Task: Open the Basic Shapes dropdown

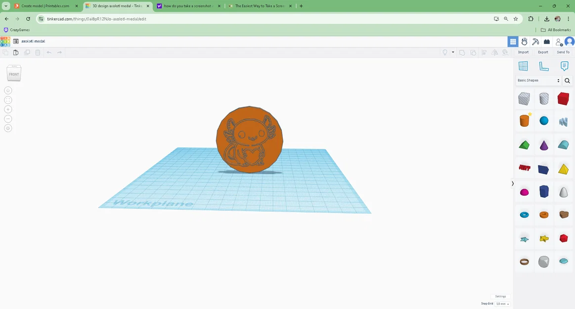Action: click(x=538, y=80)
